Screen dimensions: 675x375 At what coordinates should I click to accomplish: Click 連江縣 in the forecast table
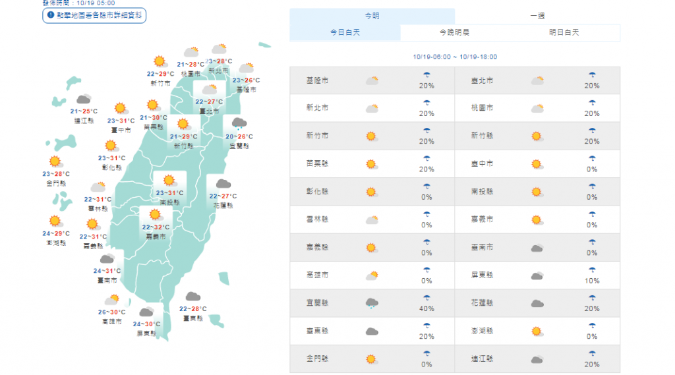click(482, 359)
